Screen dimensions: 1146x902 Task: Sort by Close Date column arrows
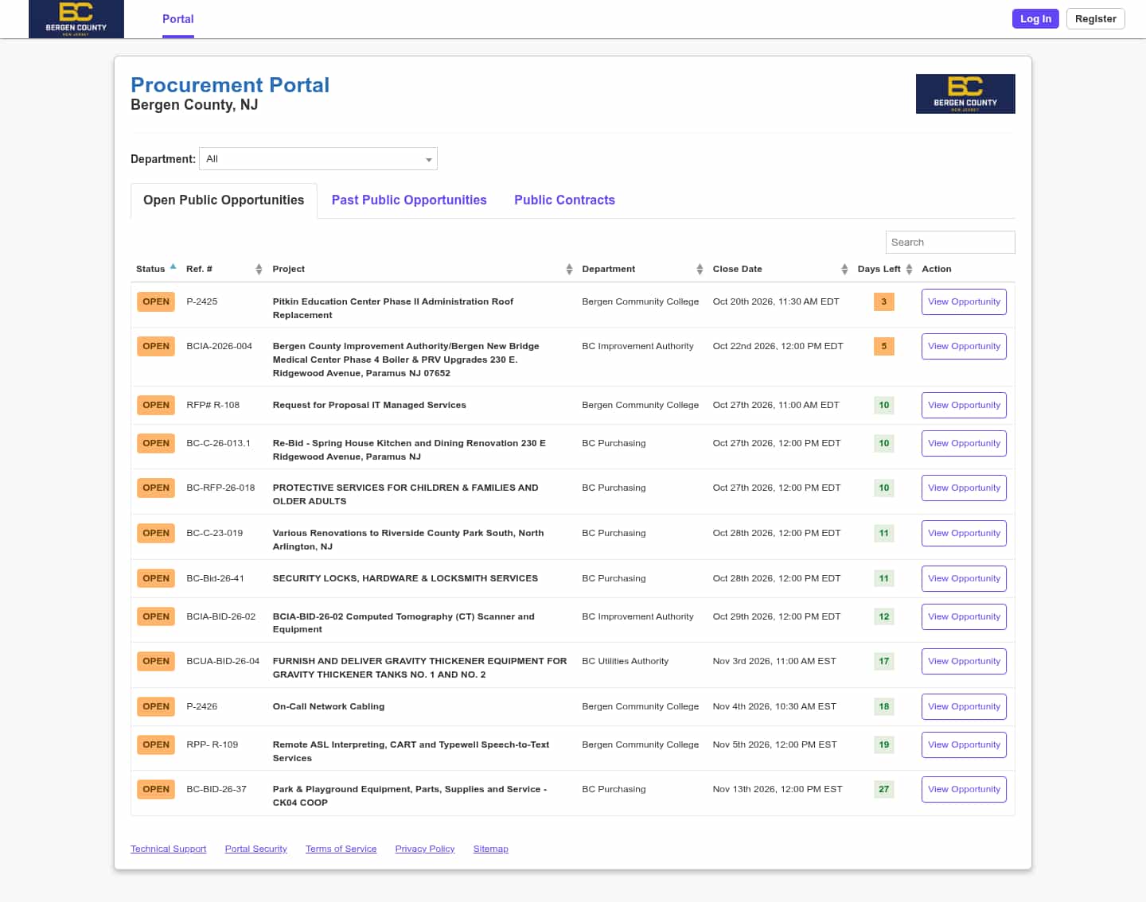pyautogui.click(x=844, y=270)
